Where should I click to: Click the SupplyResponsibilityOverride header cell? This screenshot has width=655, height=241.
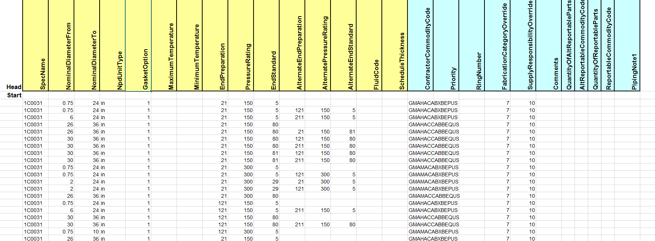click(x=523, y=45)
